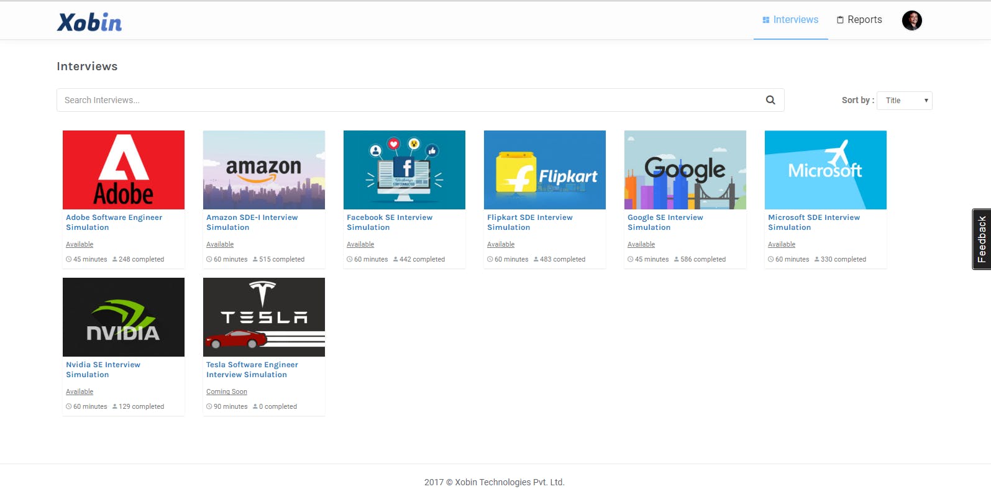Image resolution: width=991 pixels, height=489 pixels.
Task: Click person icon beside 442 completed
Action: (396, 259)
